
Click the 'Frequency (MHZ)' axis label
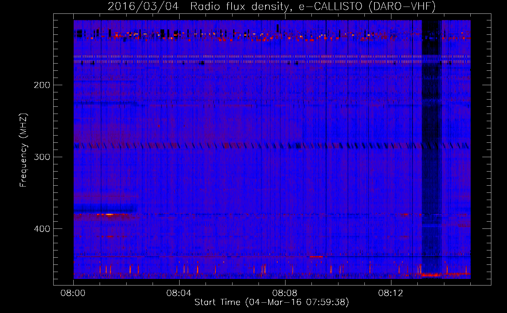(24, 150)
